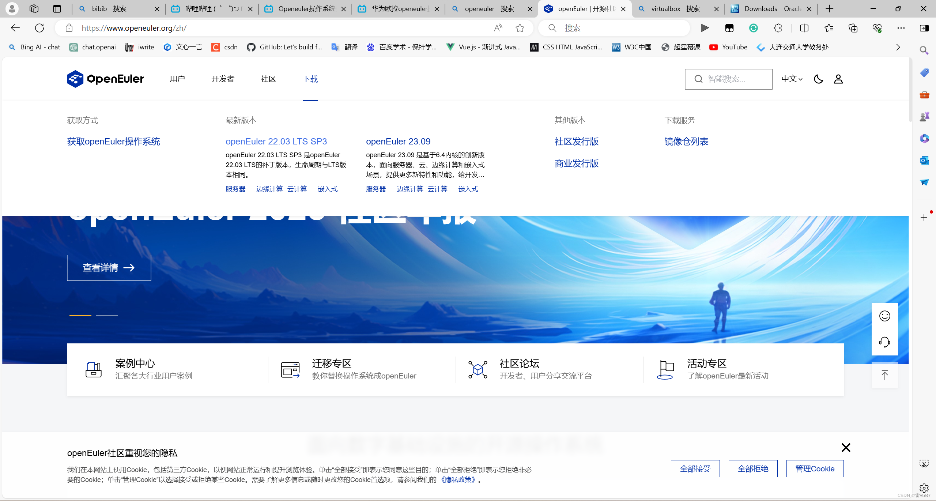Viewport: 936px width, 501px height.
Task: Open the 案例中心 card icon
Action: tap(93, 370)
